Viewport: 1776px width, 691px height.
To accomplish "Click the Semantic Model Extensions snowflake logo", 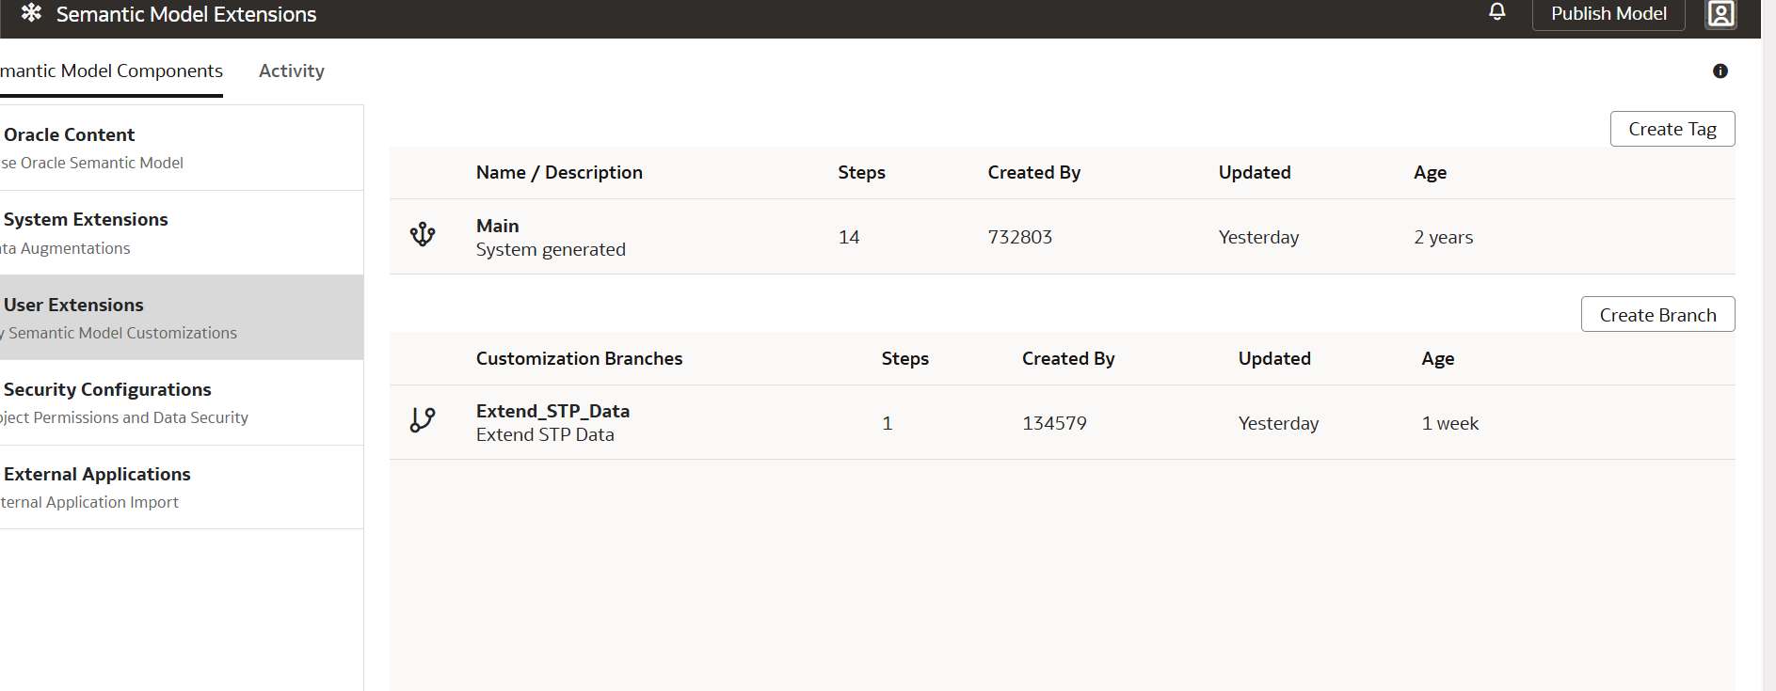I will [31, 13].
